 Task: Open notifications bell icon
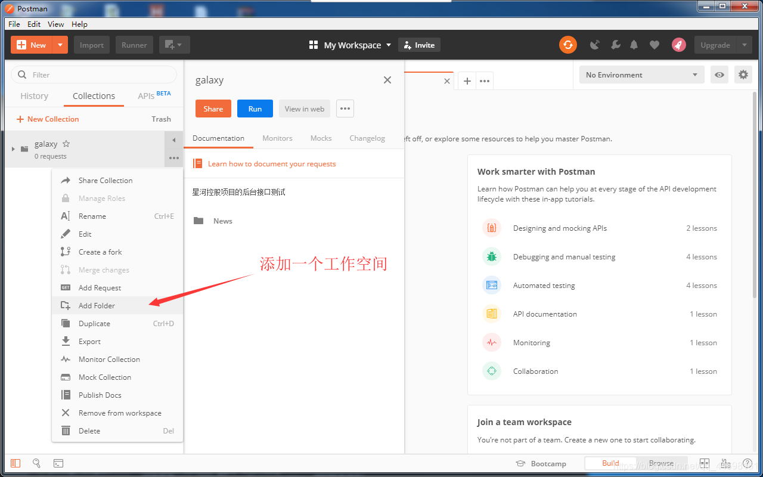[x=634, y=45]
